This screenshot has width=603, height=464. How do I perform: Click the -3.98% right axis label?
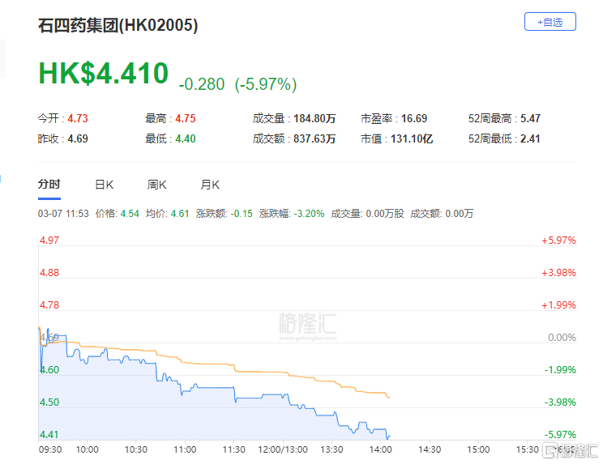coord(560,402)
